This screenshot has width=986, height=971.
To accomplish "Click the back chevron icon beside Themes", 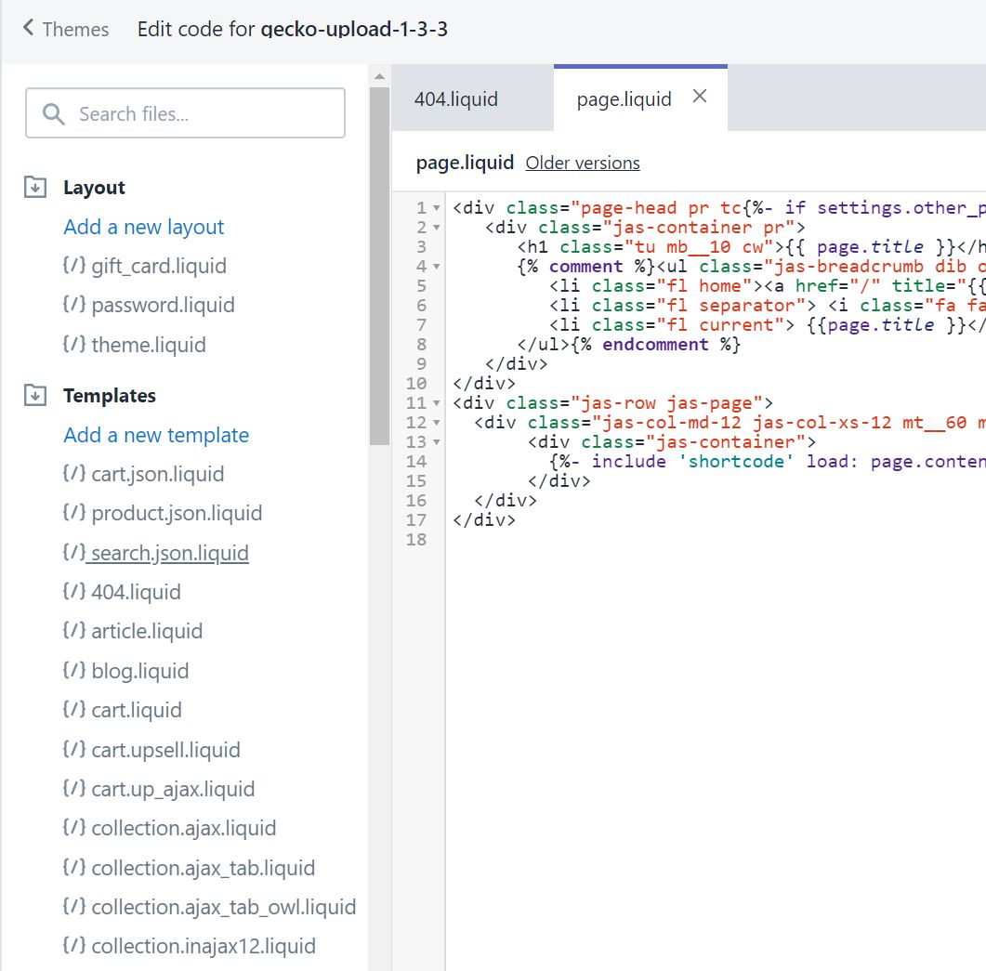I will pyautogui.click(x=28, y=28).
